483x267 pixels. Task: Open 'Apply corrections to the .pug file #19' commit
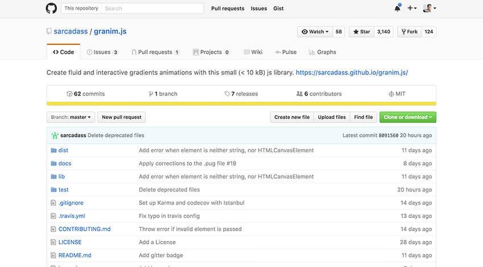(x=188, y=164)
